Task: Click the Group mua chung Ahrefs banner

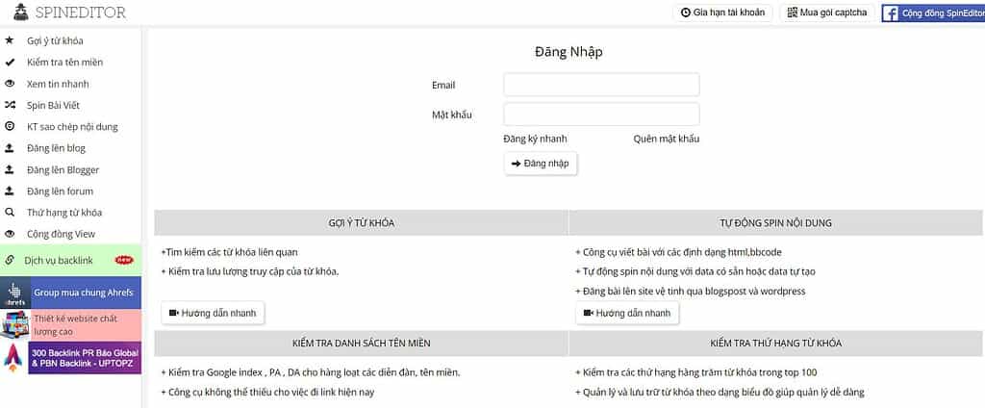Action: pyautogui.click(x=70, y=293)
